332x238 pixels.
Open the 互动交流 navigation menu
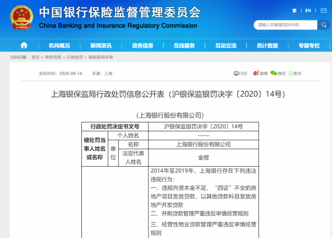pyautogui.click(x=226, y=46)
